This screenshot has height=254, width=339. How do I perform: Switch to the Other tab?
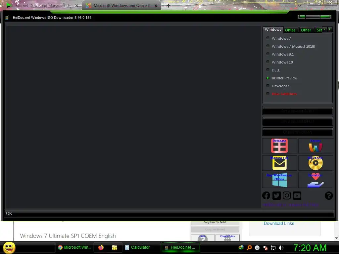pos(306,30)
